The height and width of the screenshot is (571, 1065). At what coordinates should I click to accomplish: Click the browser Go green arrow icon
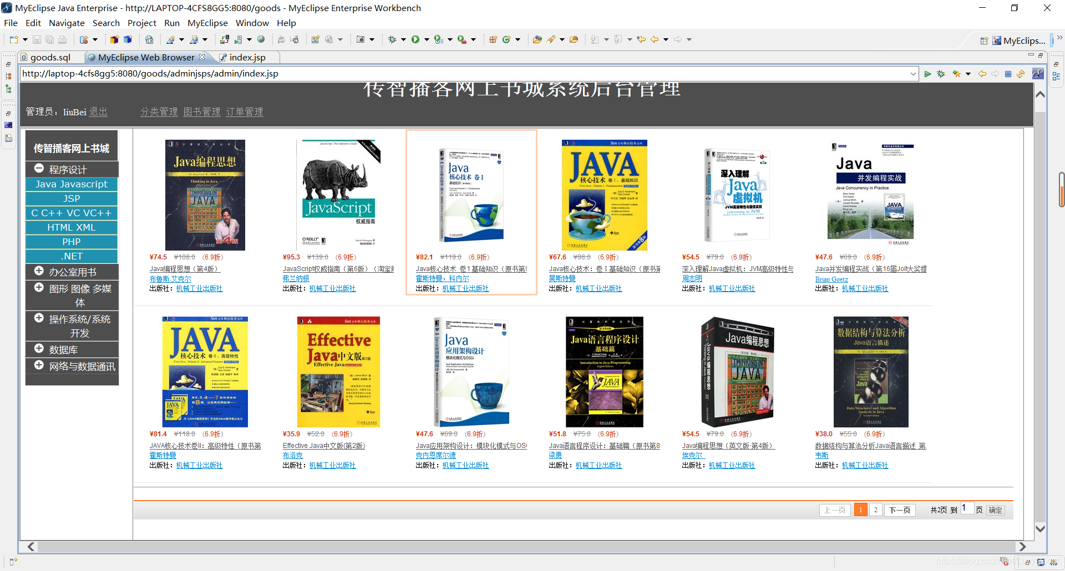click(927, 74)
